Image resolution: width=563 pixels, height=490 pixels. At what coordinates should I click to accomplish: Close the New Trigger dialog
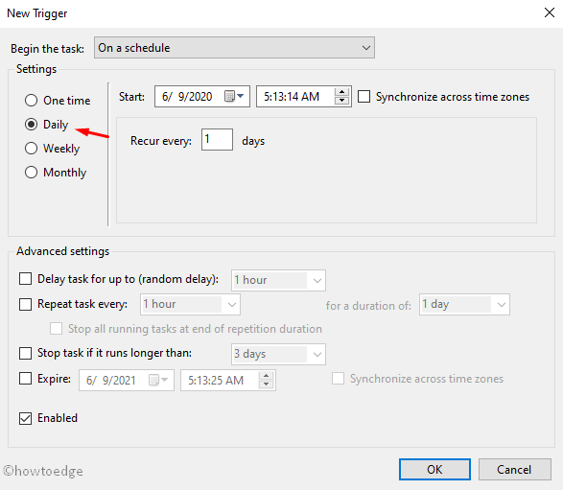550,12
